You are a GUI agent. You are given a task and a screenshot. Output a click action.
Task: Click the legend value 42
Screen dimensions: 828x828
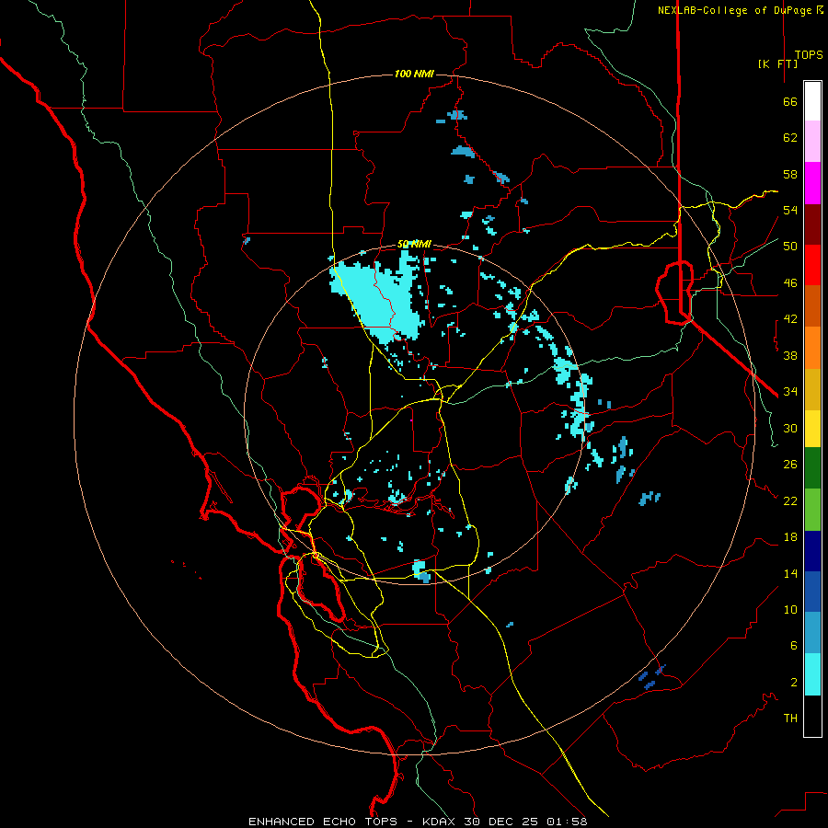click(x=790, y=319)
